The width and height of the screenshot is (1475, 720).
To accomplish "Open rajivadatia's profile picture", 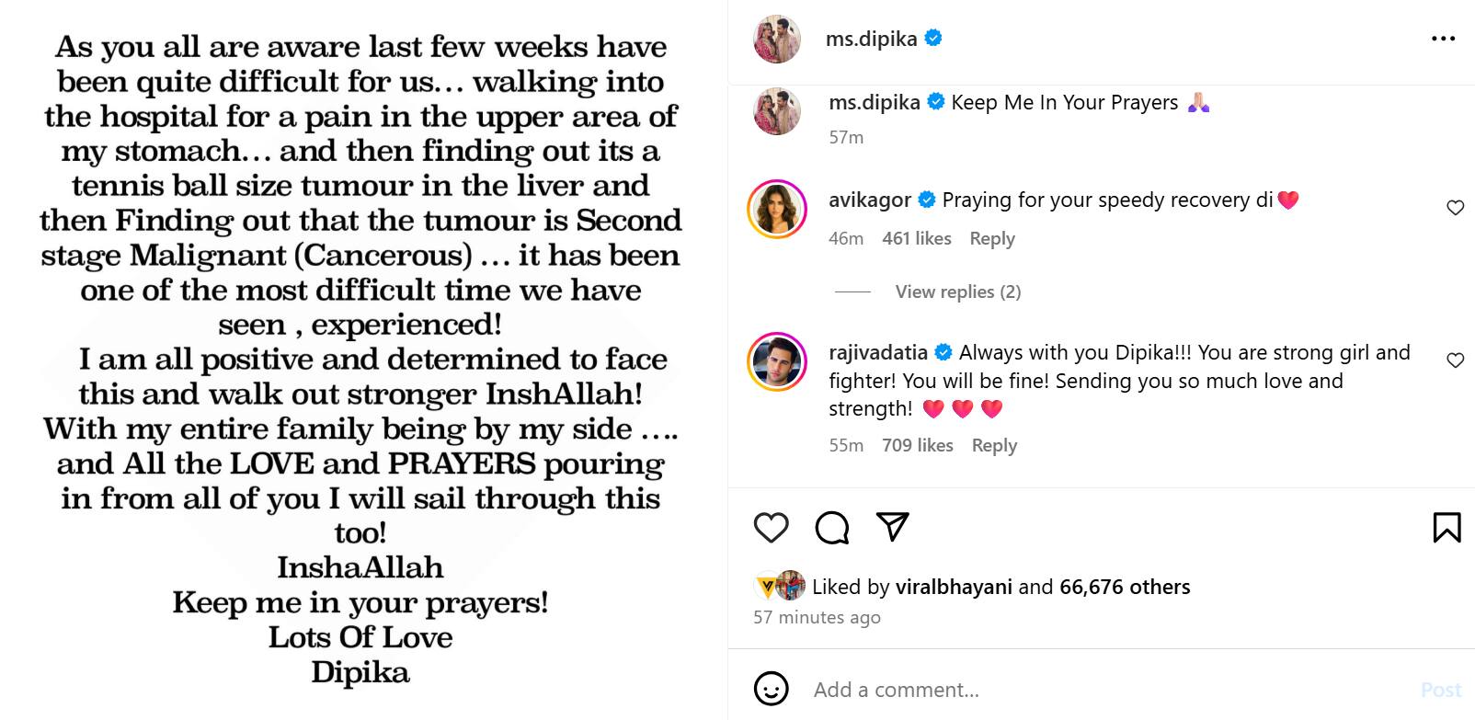I will [x=777, y=362].
